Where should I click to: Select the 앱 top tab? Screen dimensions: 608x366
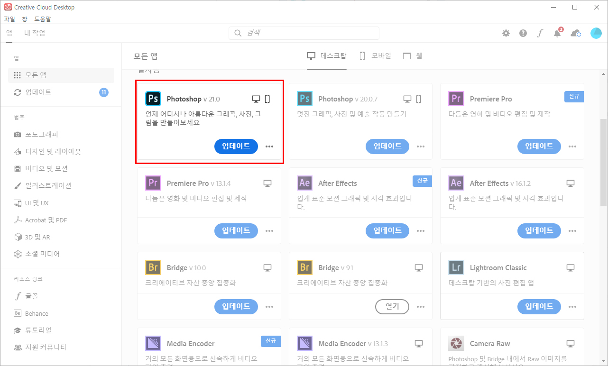[9, 33]
